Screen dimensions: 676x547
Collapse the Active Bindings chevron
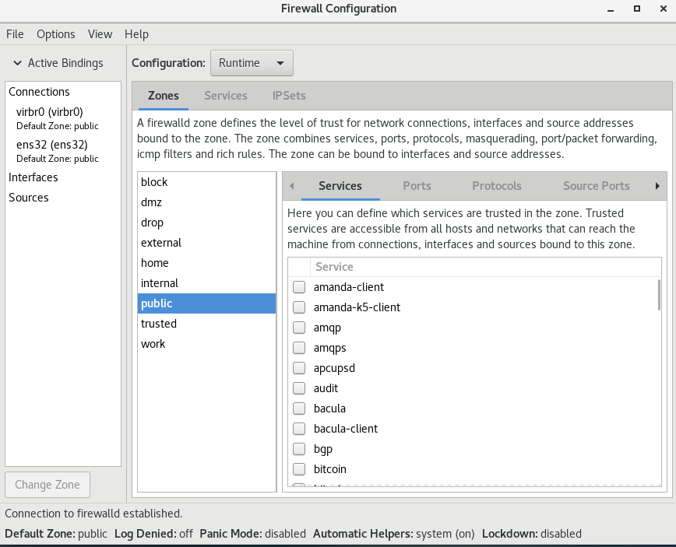[x=17, y=63]
